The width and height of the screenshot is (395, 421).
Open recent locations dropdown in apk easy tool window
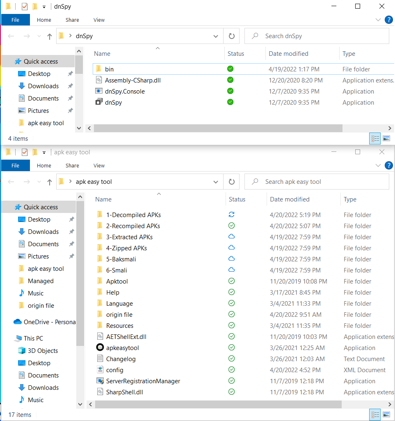[39, 182]
